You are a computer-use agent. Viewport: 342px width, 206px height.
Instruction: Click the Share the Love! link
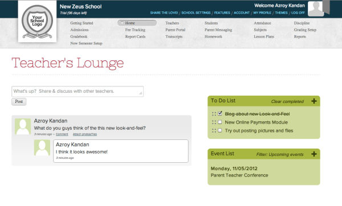coord(164,13)
